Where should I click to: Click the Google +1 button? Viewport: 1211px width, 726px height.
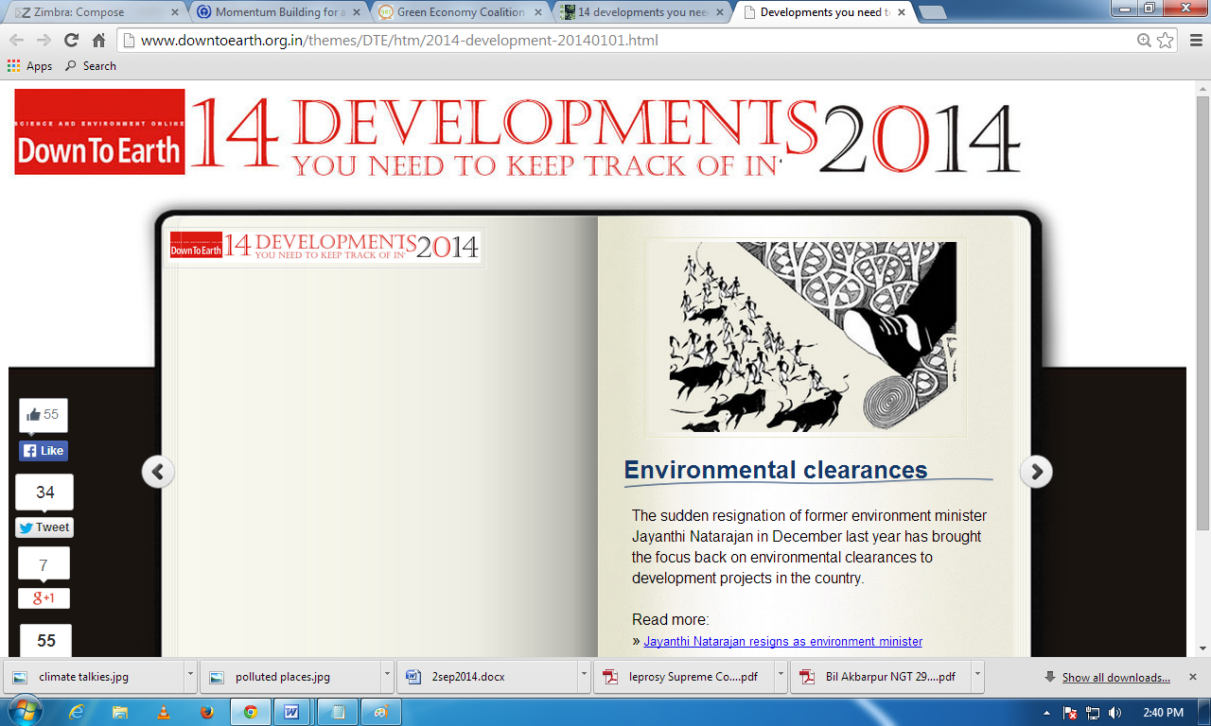[x=44, y=598]
